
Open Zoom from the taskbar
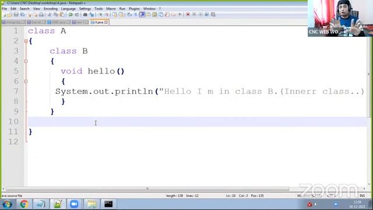74,204
